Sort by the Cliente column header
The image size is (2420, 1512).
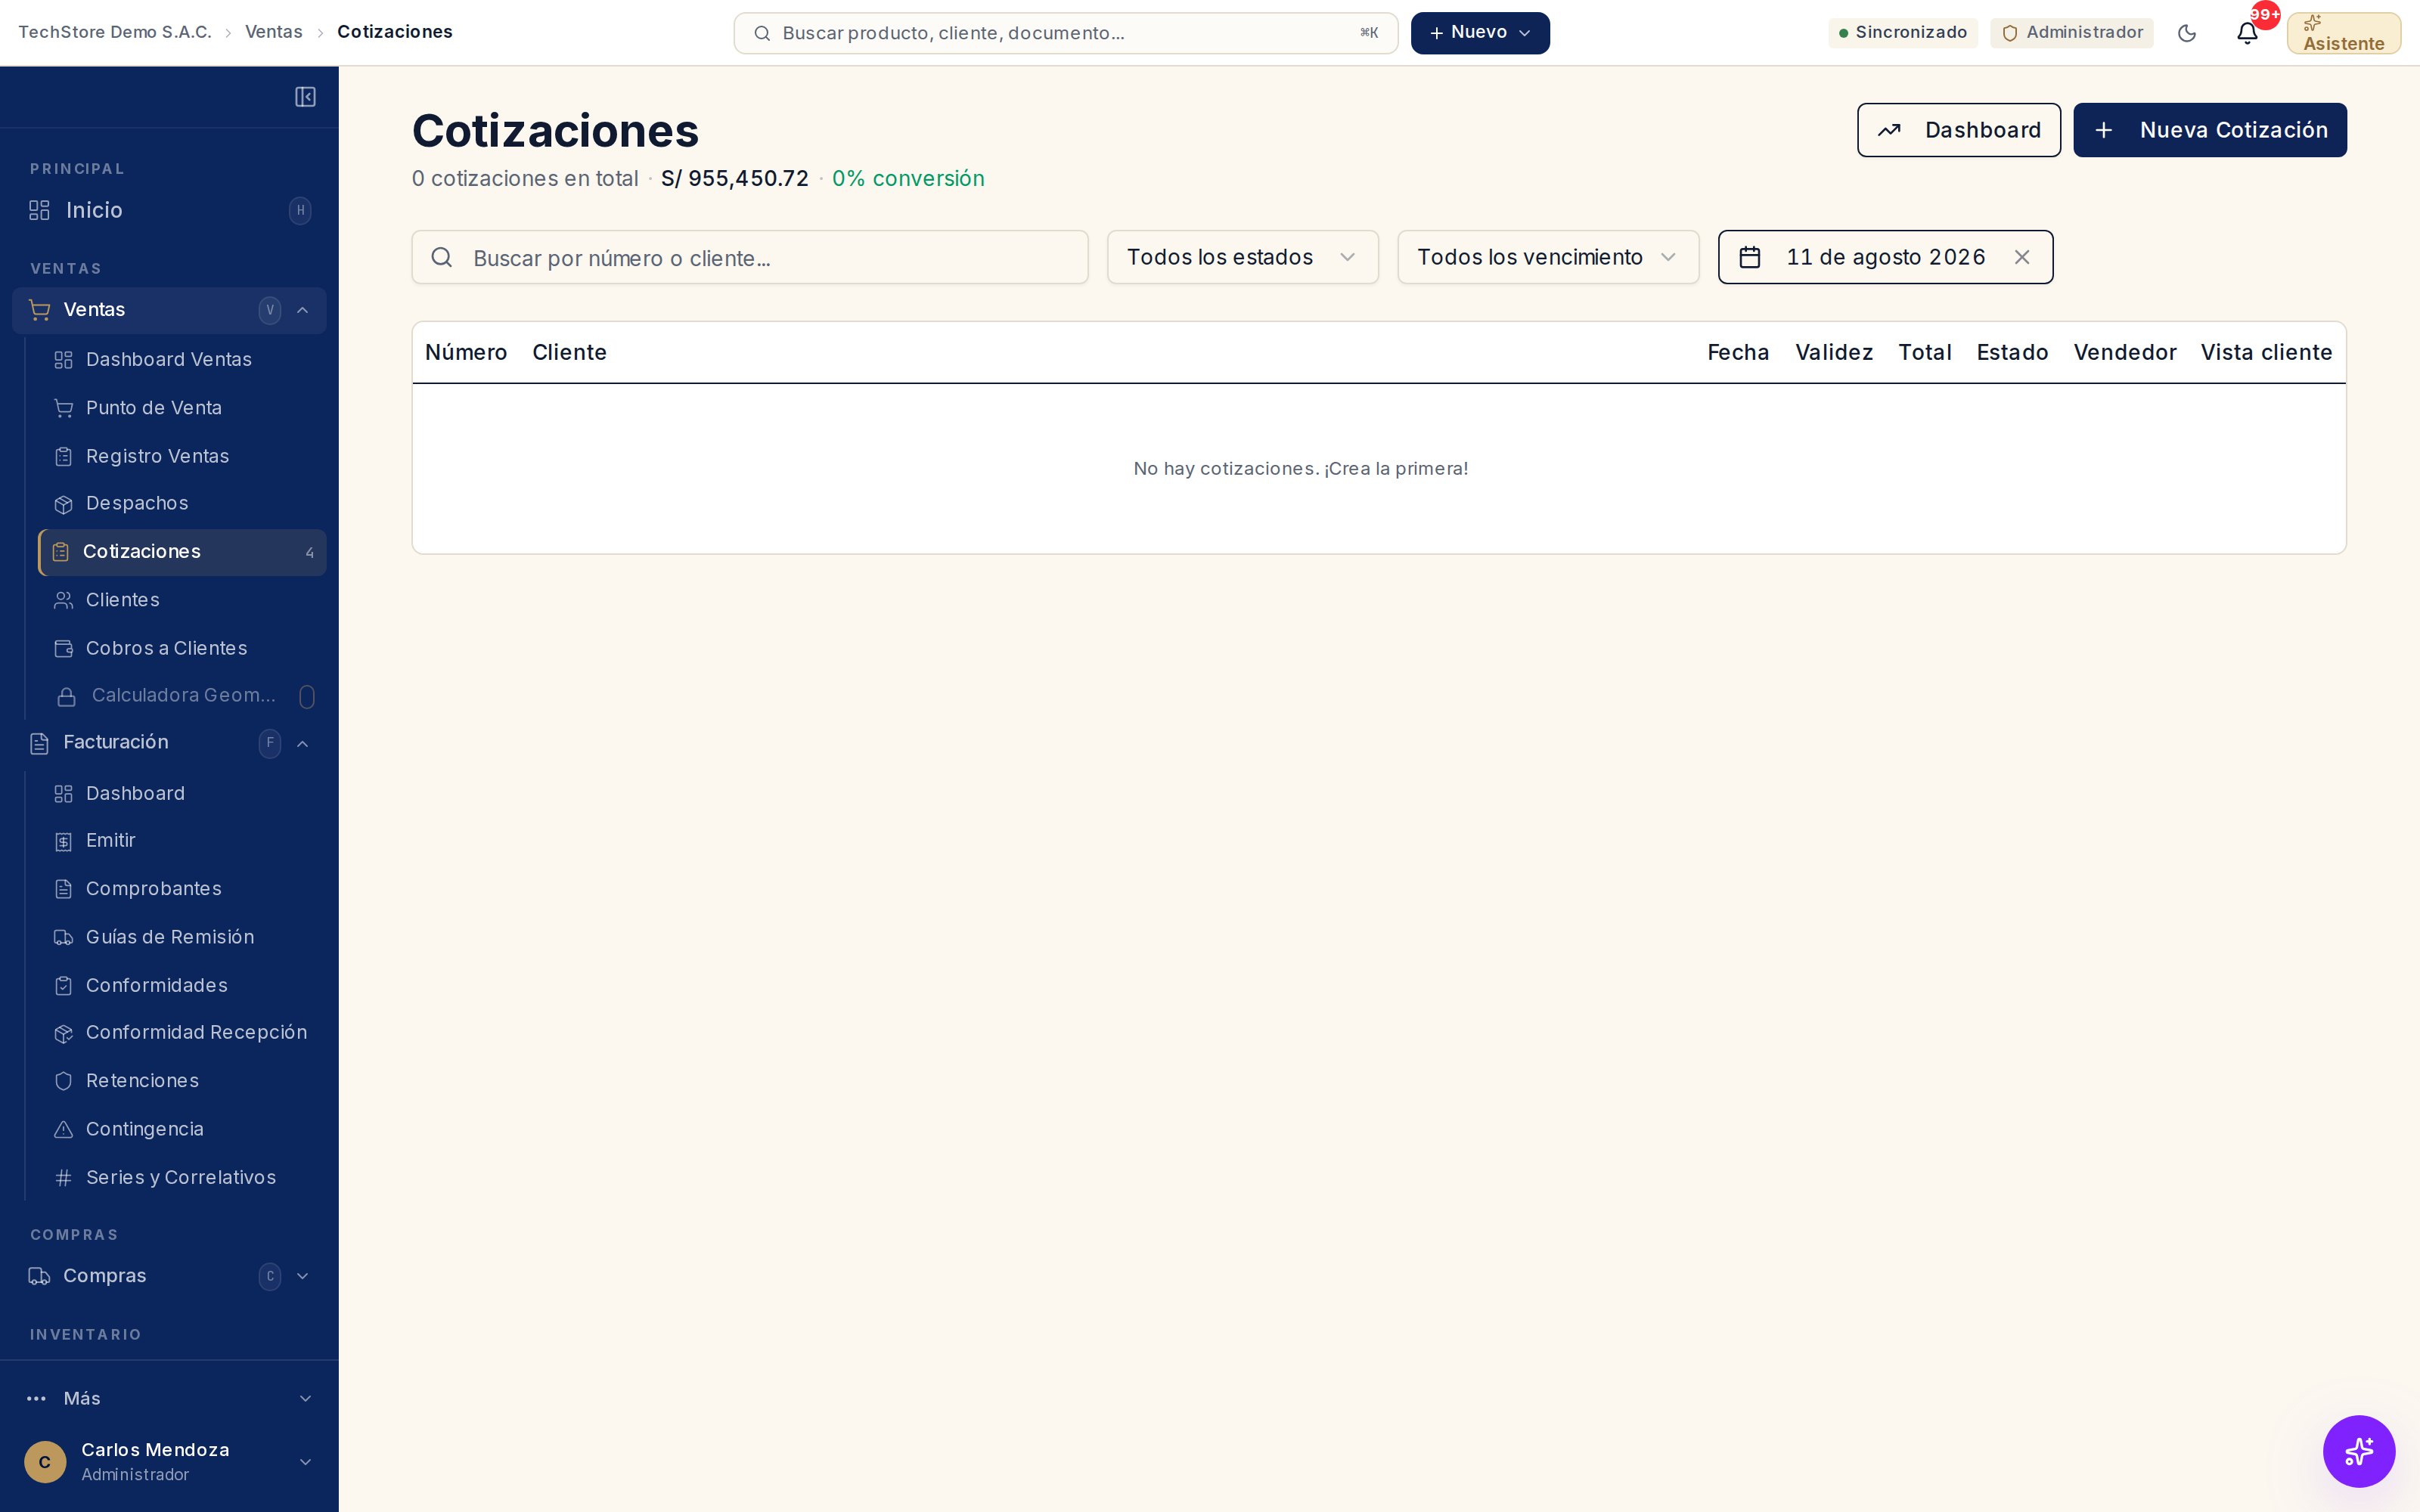click(569, 353)
